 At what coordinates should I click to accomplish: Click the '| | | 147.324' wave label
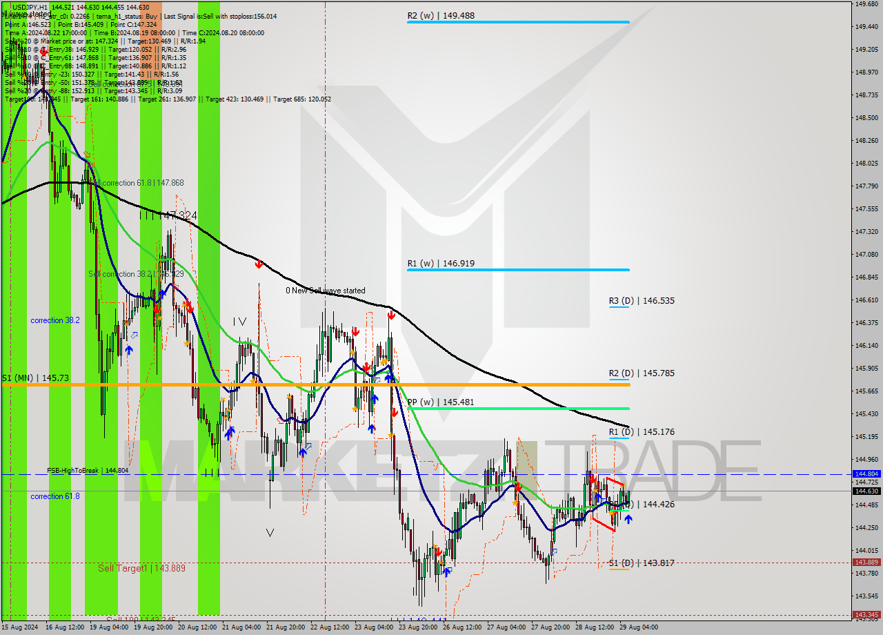tap(168, 216)
